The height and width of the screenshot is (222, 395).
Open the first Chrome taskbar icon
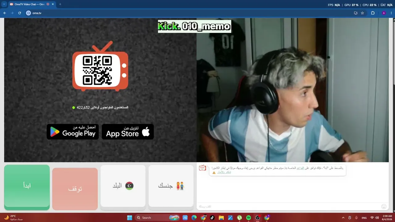[203, 218]
